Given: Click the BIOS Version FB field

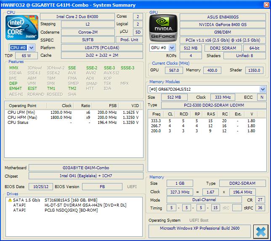Looking at the screenshot, I should point(102,187).
